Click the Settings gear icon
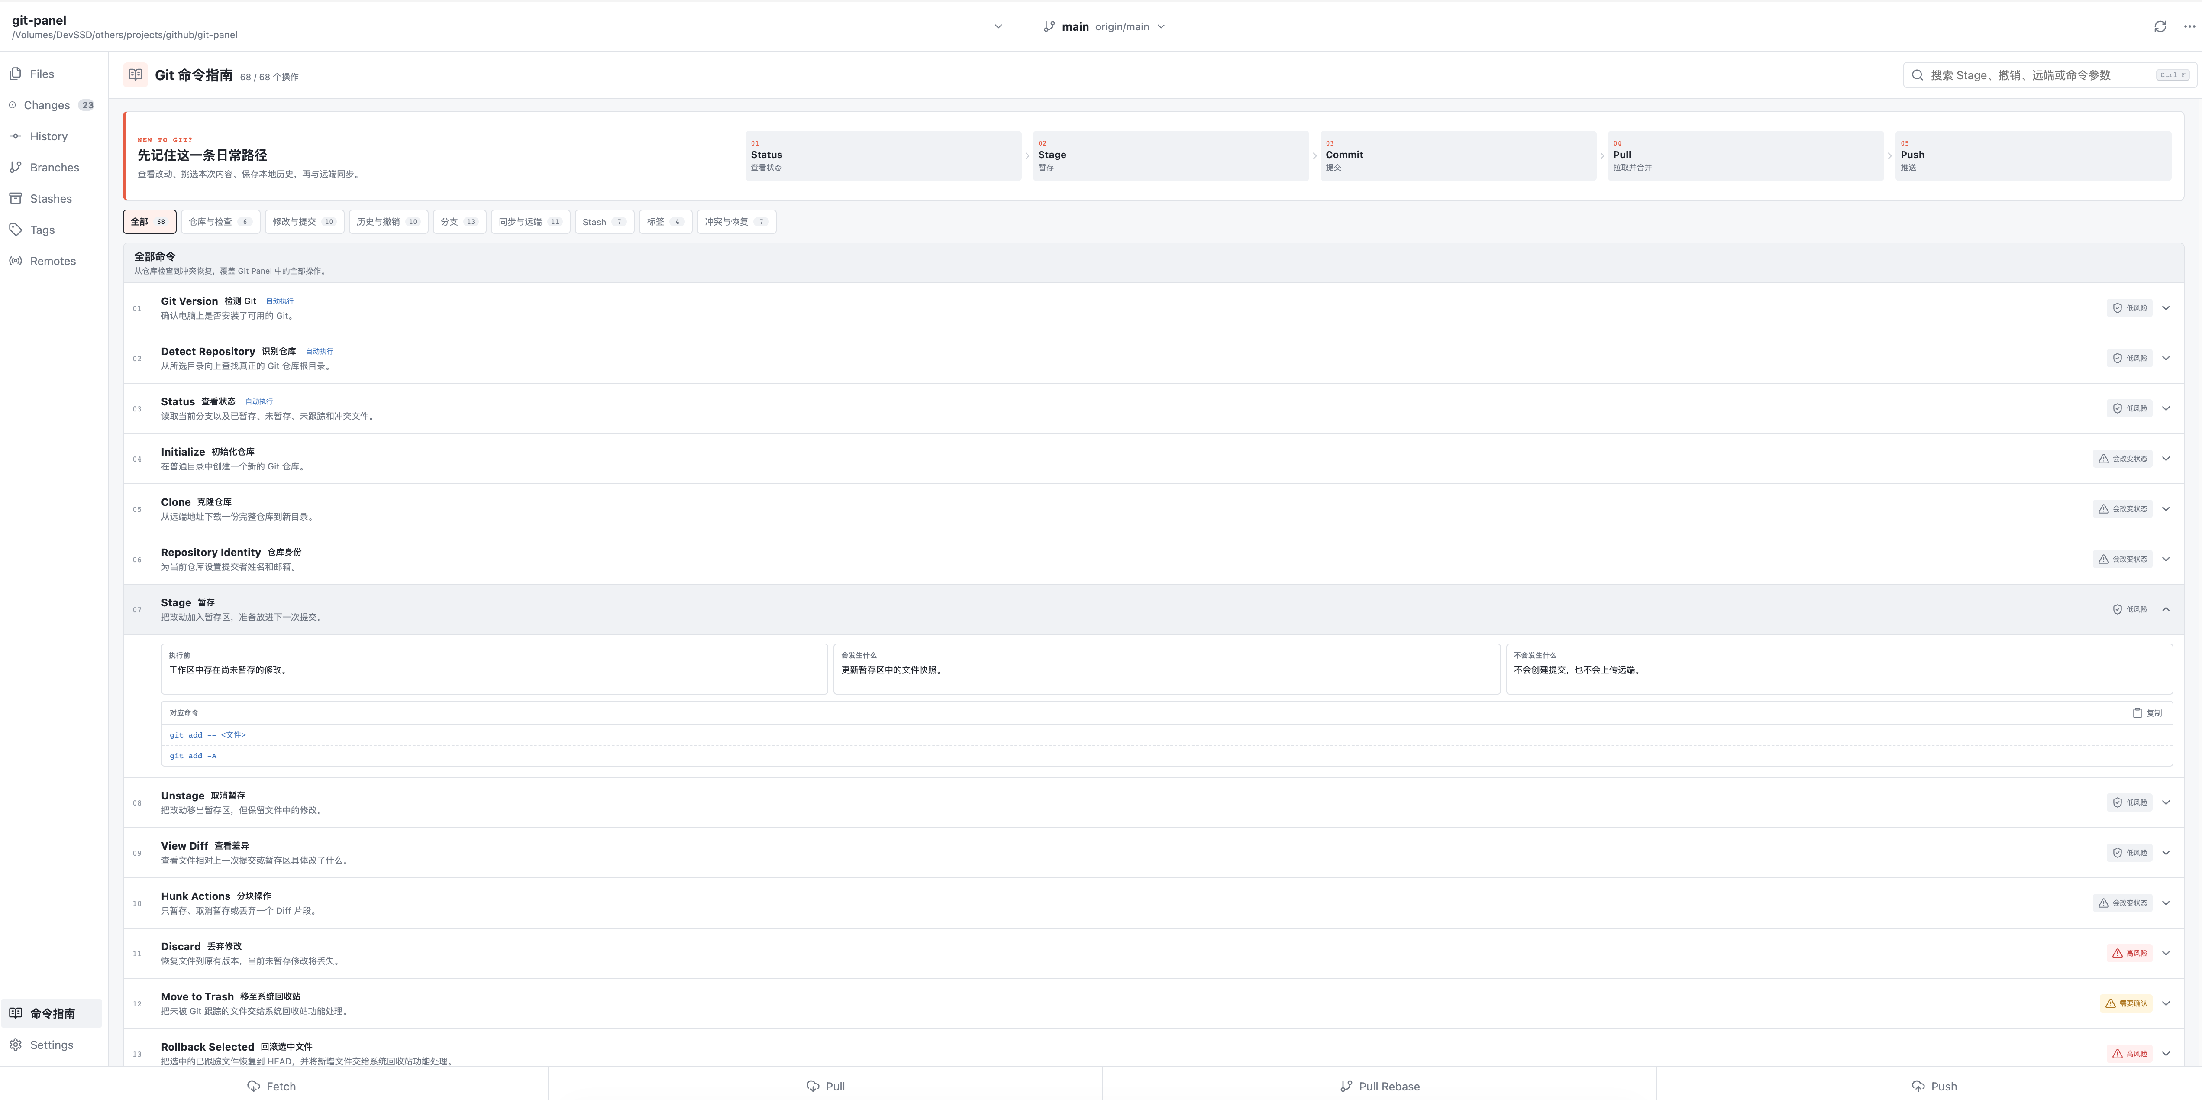This screenshot has width=2202, height=1100. click(x=16, y=1045)
